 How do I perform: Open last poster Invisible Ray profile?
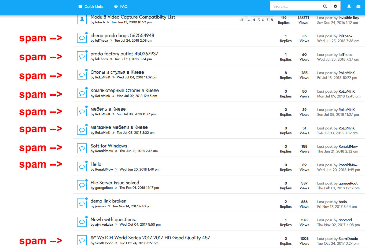349,18
